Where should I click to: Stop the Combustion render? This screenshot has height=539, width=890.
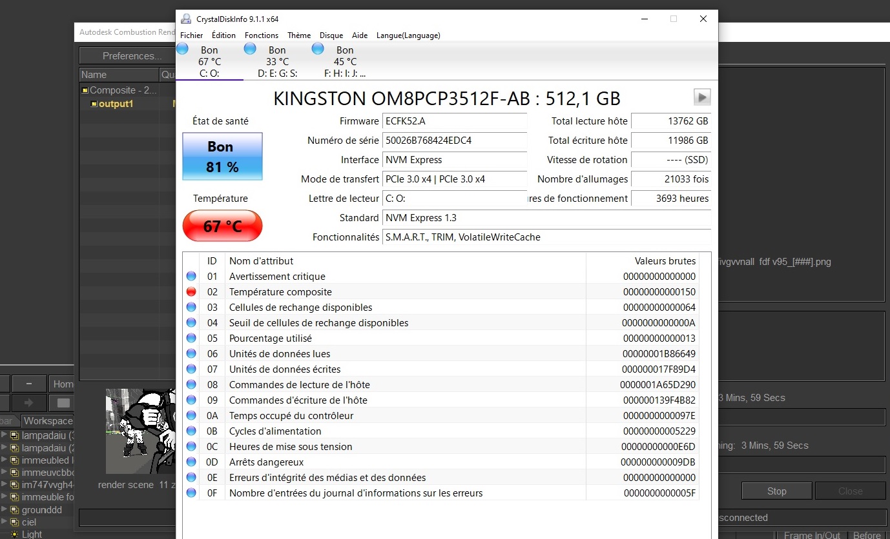776,491
